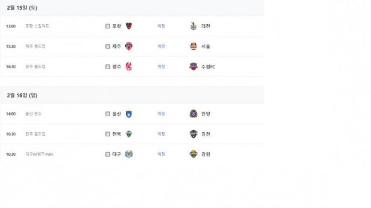This screenshot has height=208, width=371.
Task: Click the Pohang team crest icon
Action: click(x=129, y=26)
